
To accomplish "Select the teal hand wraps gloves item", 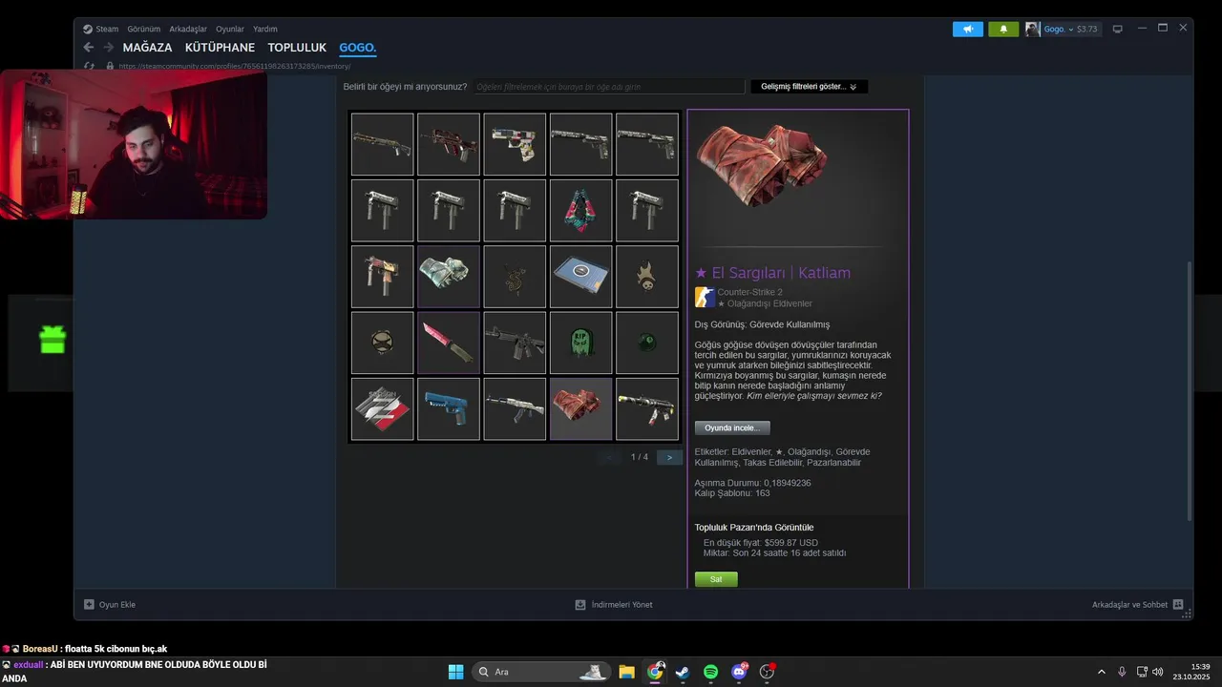I will [x=449, y=277].
